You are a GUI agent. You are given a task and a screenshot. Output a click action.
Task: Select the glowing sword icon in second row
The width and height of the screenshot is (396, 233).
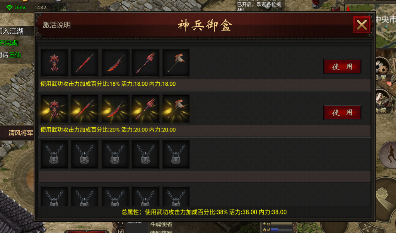point(85,108)
